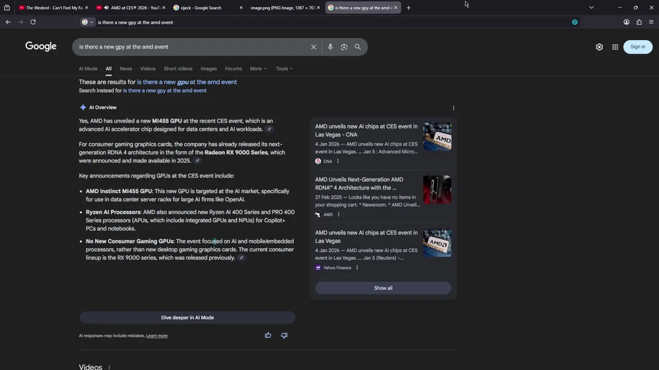Search instead for original gpy query
659x370 pixels.
tap(165, 90)
